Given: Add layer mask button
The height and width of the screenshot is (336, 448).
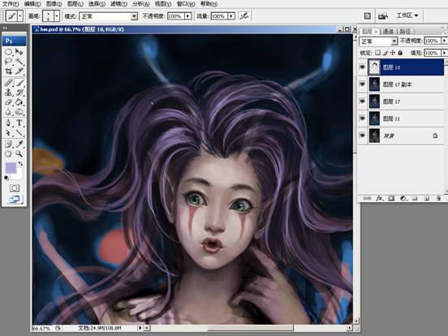Looking at the screenshot, I should point(391,198).
